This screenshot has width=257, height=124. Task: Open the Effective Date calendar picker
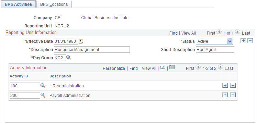[81, 41]
